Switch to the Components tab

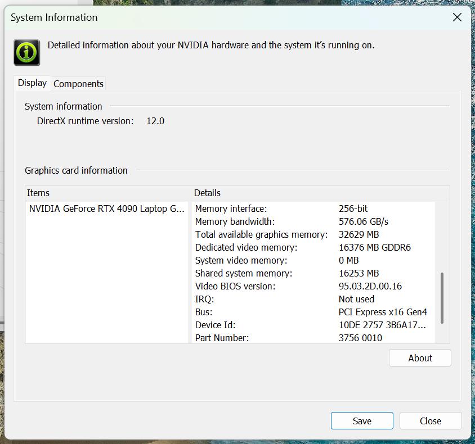78,84
